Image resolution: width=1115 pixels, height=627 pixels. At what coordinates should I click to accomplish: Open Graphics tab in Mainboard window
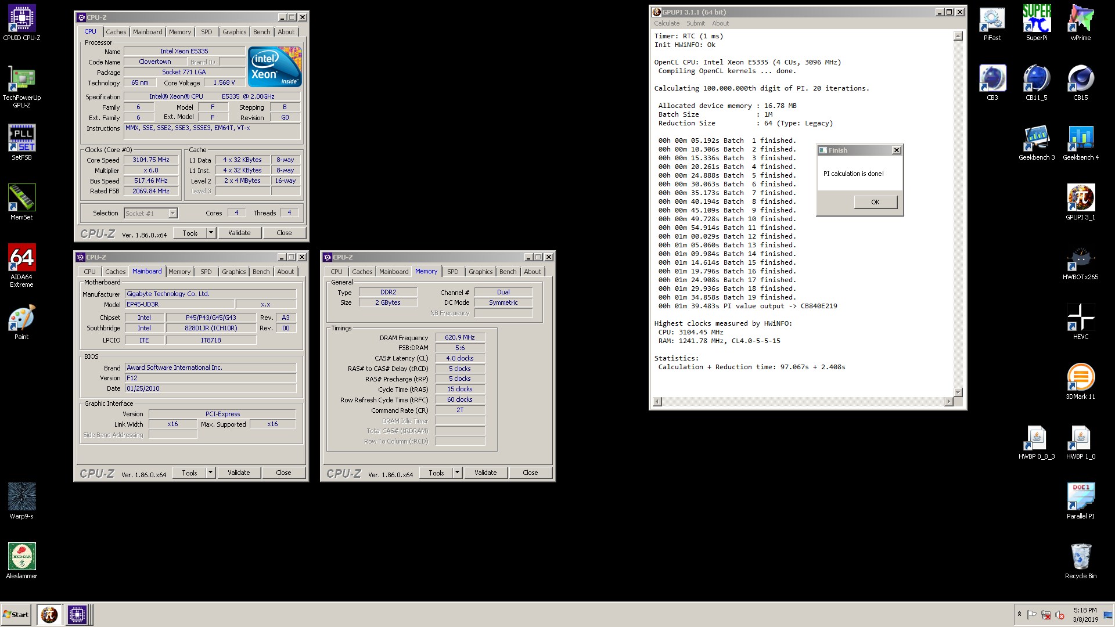pyautogui.click(x=233, y=272)
